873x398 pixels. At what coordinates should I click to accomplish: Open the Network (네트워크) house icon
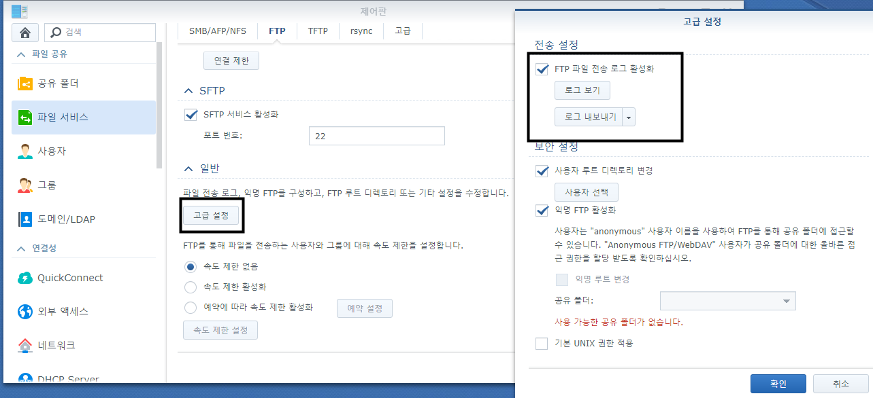click(x=25, y=345)
